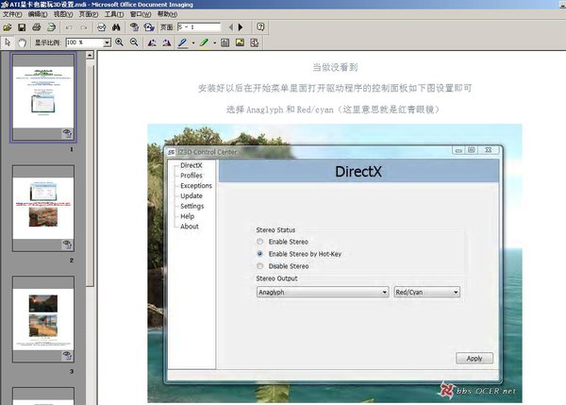Click the Scan new document icon
This screenshot has width=566, height=405.
pyautogui.click(x=52, y=27)
